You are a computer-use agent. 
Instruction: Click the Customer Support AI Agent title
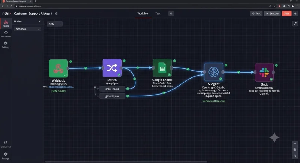tap(33, 13)
